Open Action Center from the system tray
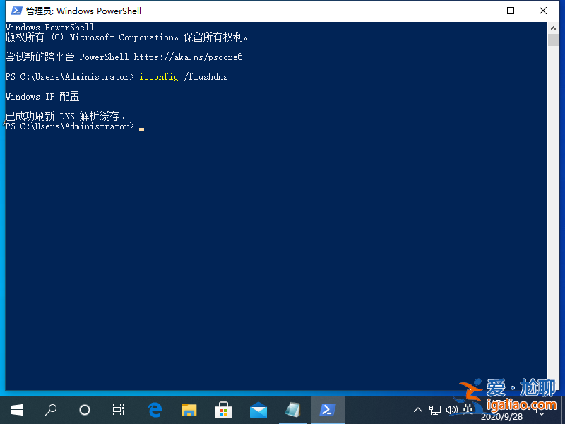565x424 pixels. tap(554, 410)
